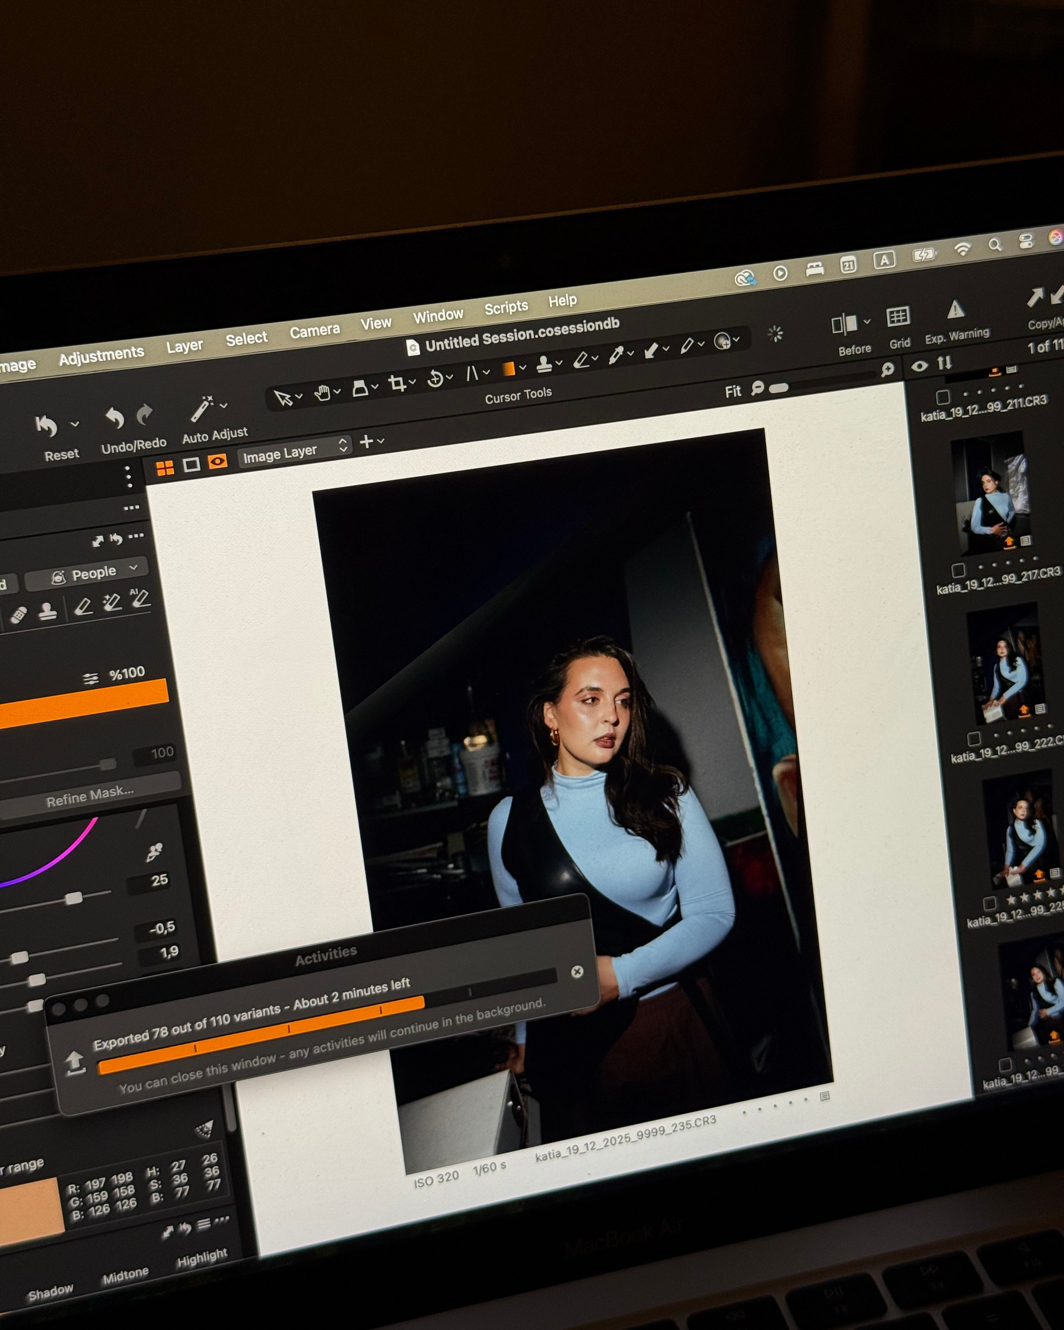Select the Crop cursor tool
This screenshot has height=1330, width=1064.
point(397,384)
